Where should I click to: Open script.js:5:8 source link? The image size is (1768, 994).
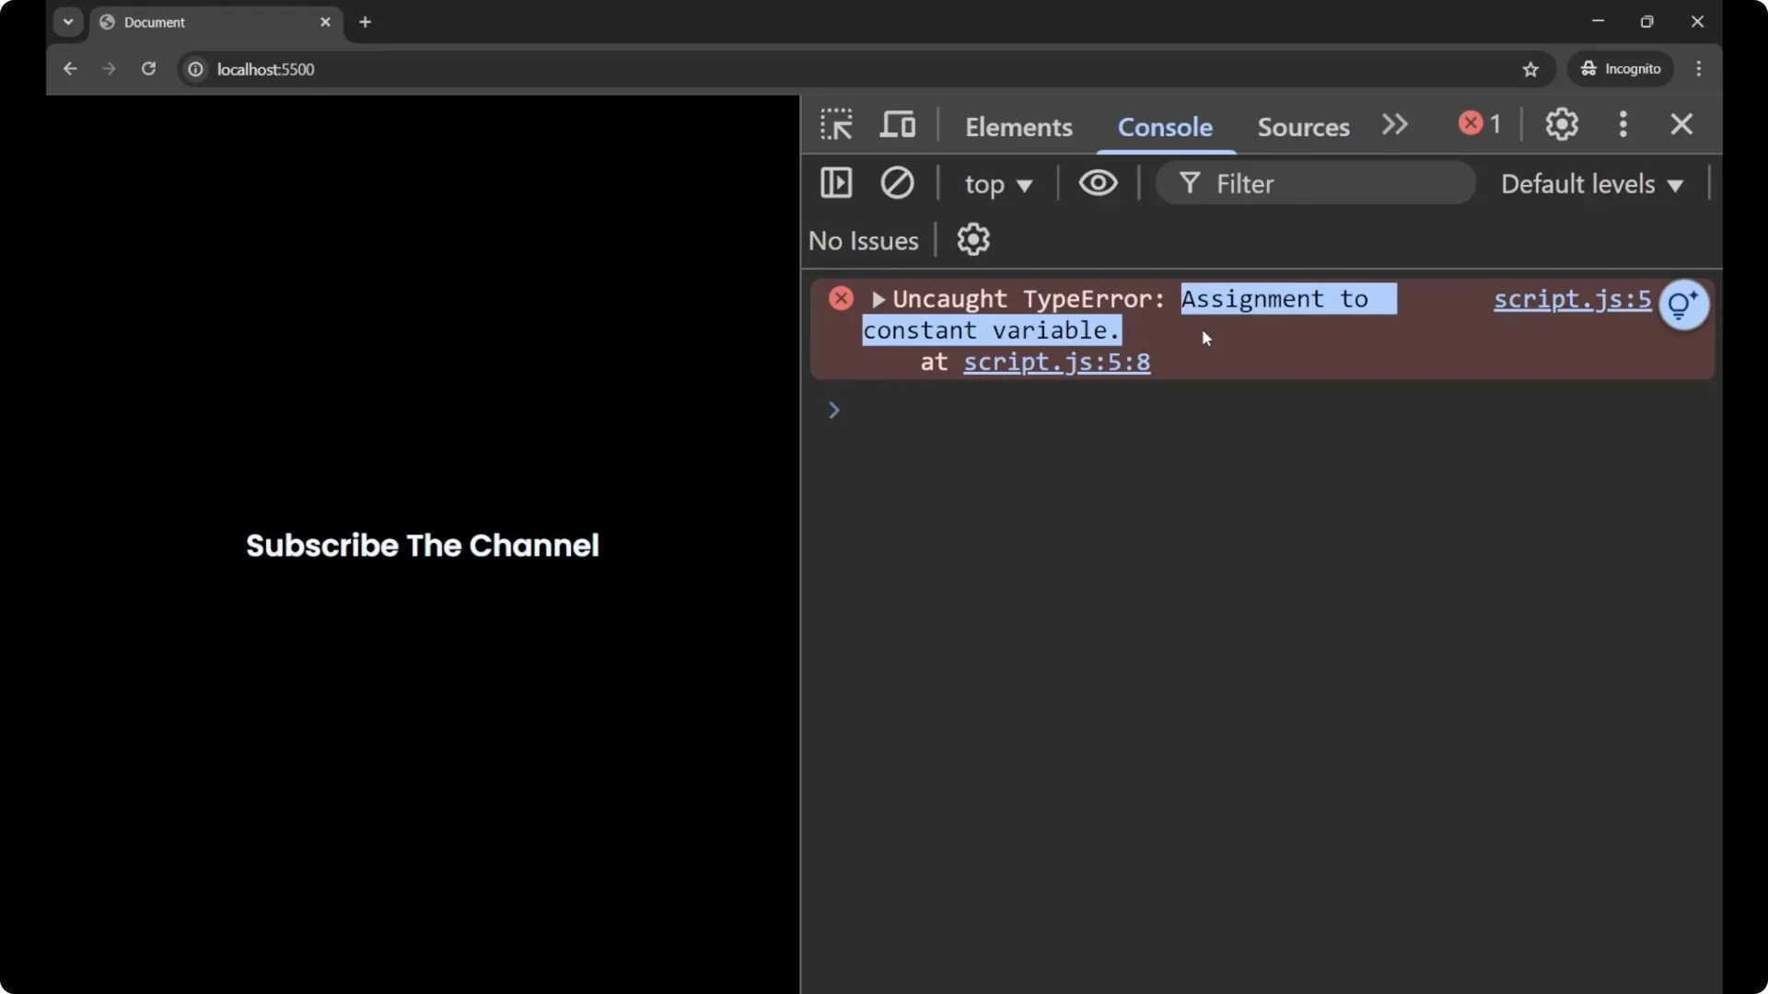1057,362
